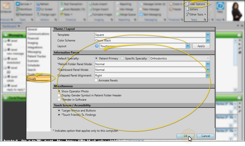Click the Tools group dialog launcher
The height and width of the screenshot is (146, 245).
[205, 20]
